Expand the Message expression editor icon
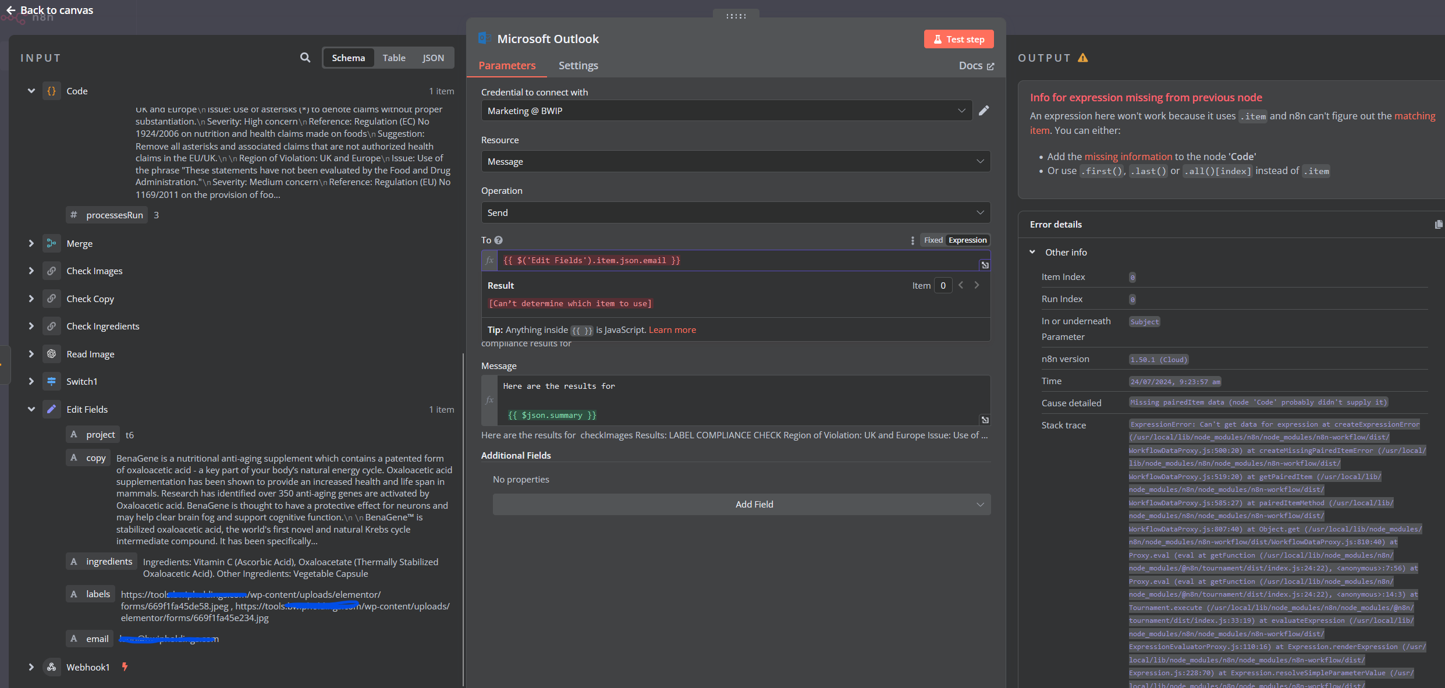This screenshot has width=1445, height=688. [x=985, y=420]
